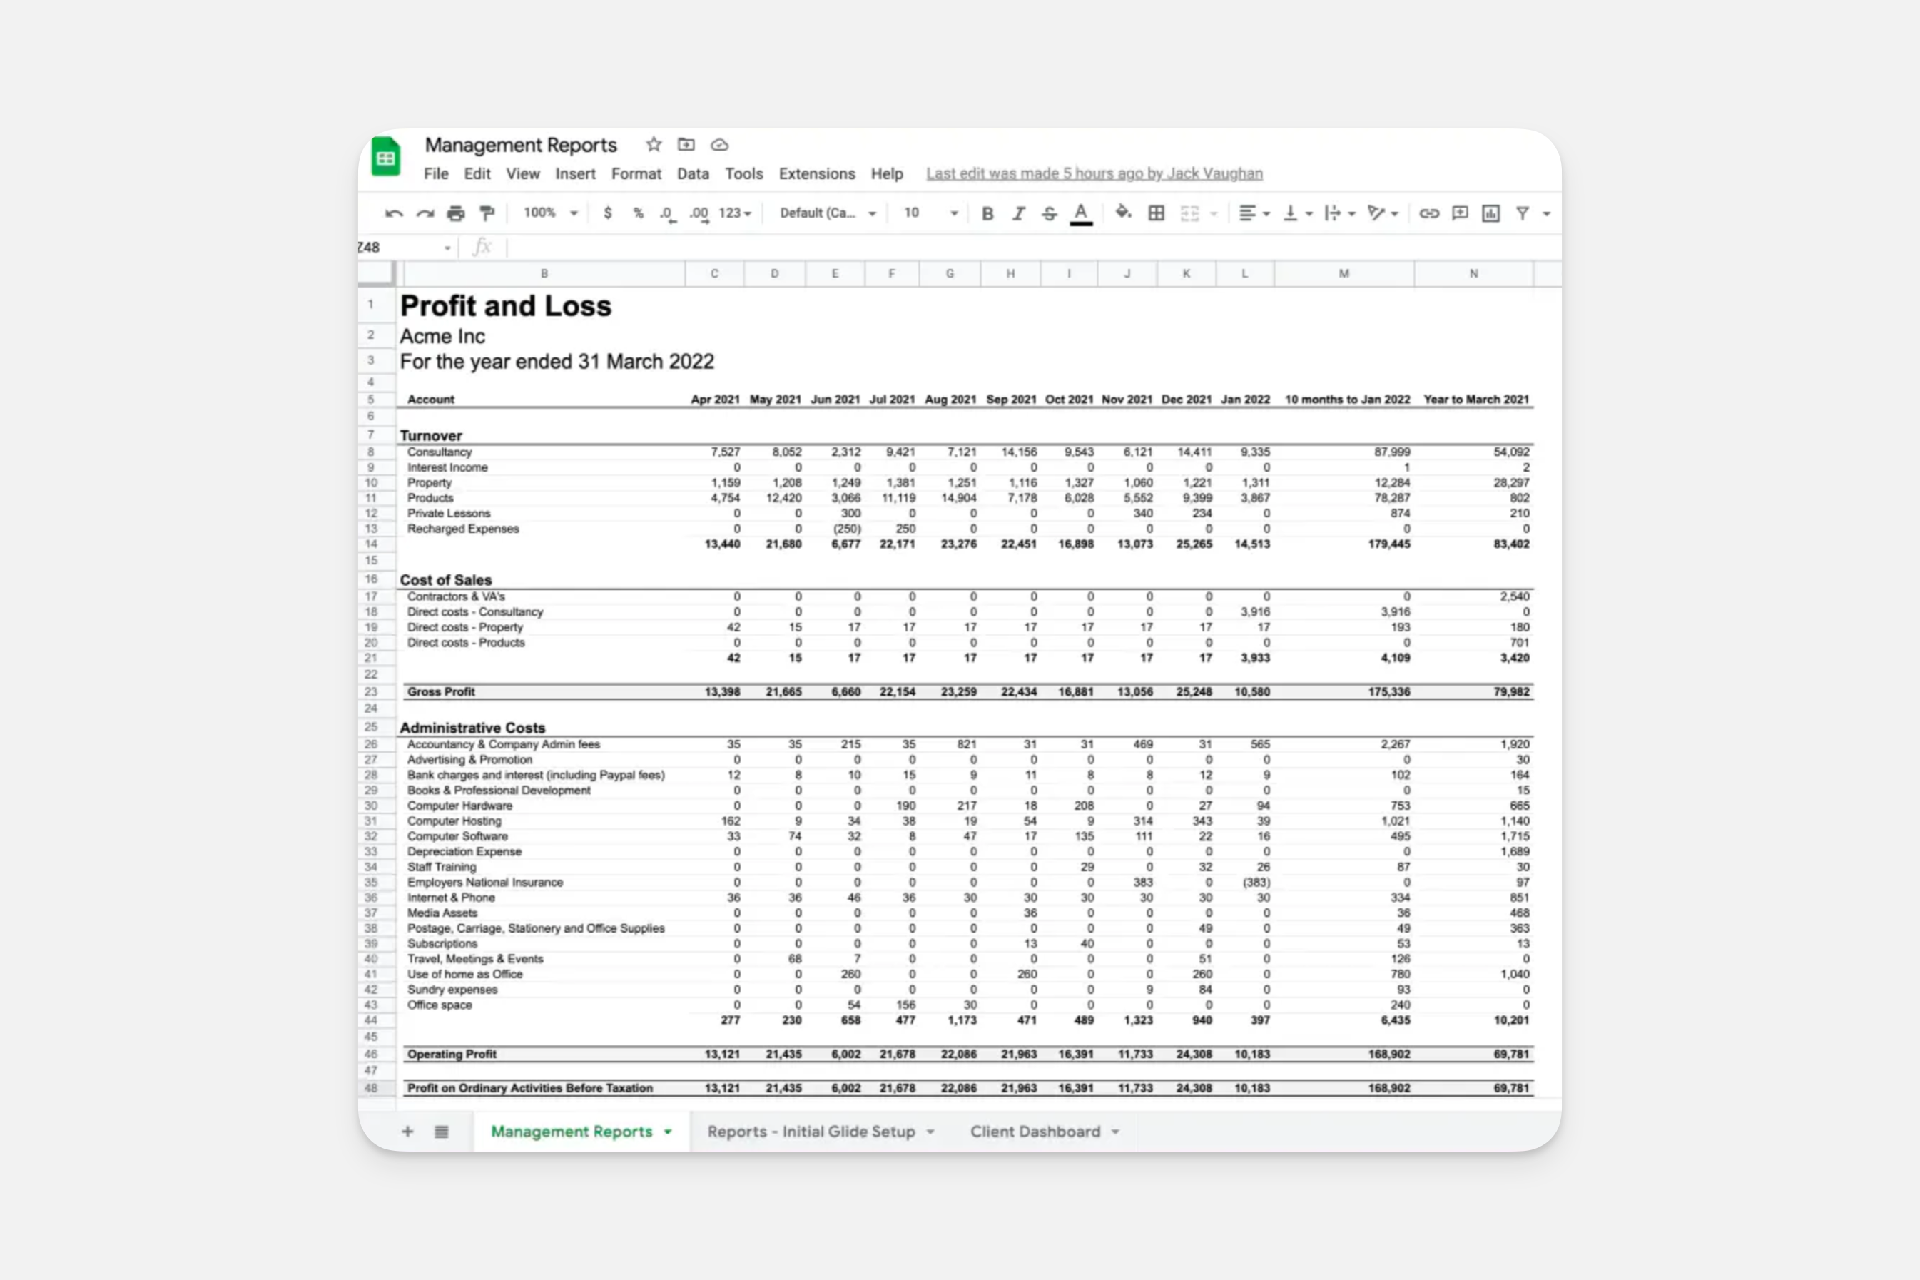Open the zoom 100% dropdown
Screen dimensions: 1920x1280
tap(550, 213)
